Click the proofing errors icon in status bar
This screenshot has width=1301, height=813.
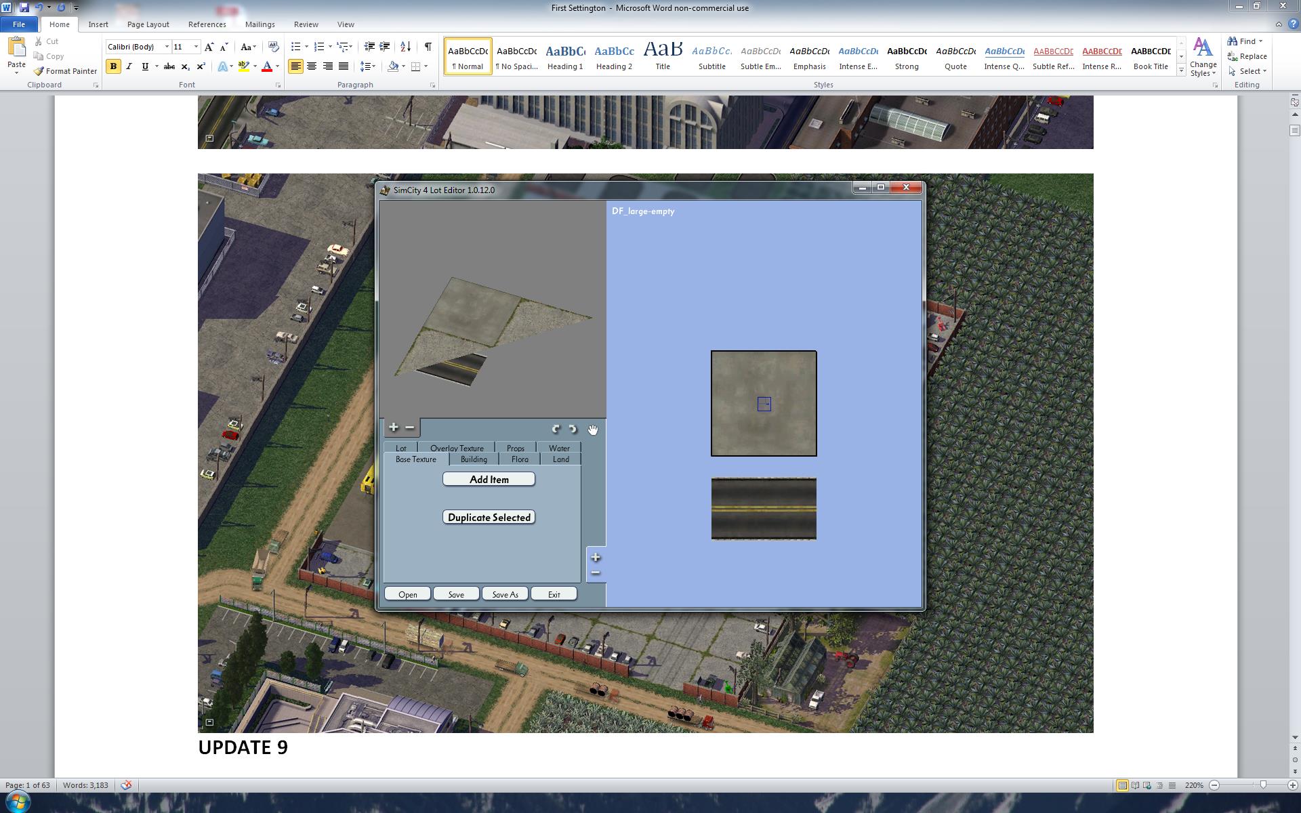point(127,785)
